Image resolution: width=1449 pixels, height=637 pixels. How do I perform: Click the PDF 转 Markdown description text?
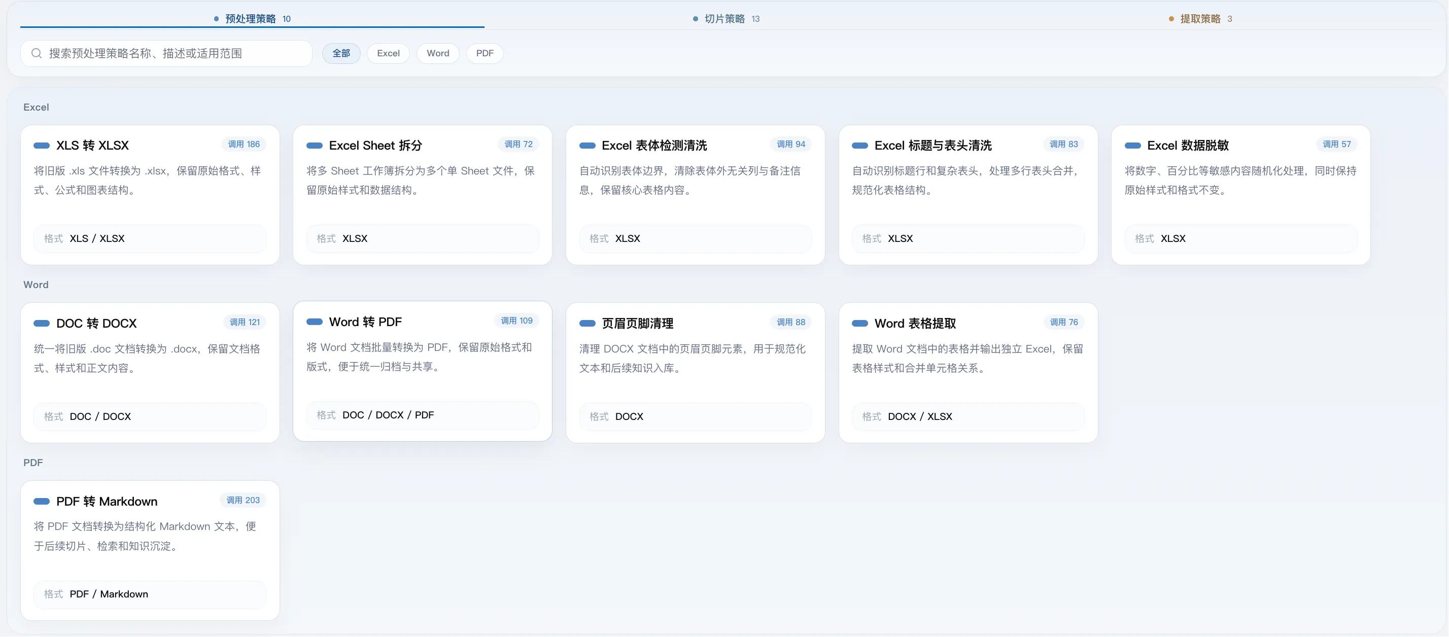coord(145,537)
